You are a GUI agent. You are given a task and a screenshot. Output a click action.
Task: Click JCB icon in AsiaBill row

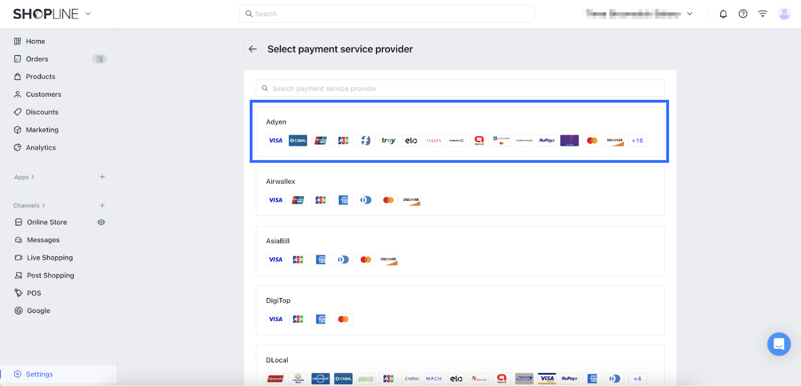(x=298, y=259)
